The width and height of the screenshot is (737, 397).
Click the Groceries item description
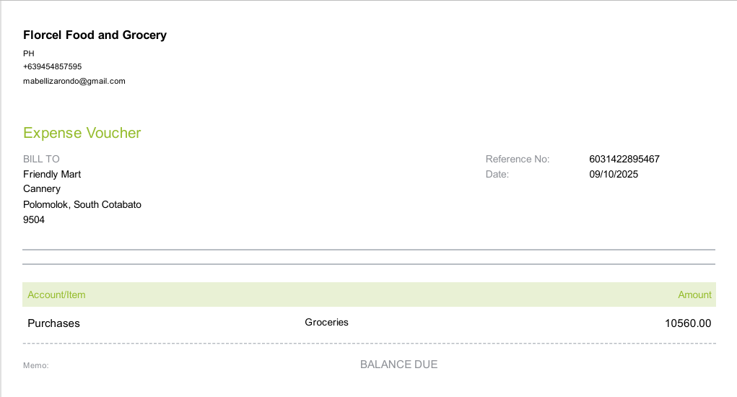326,323
